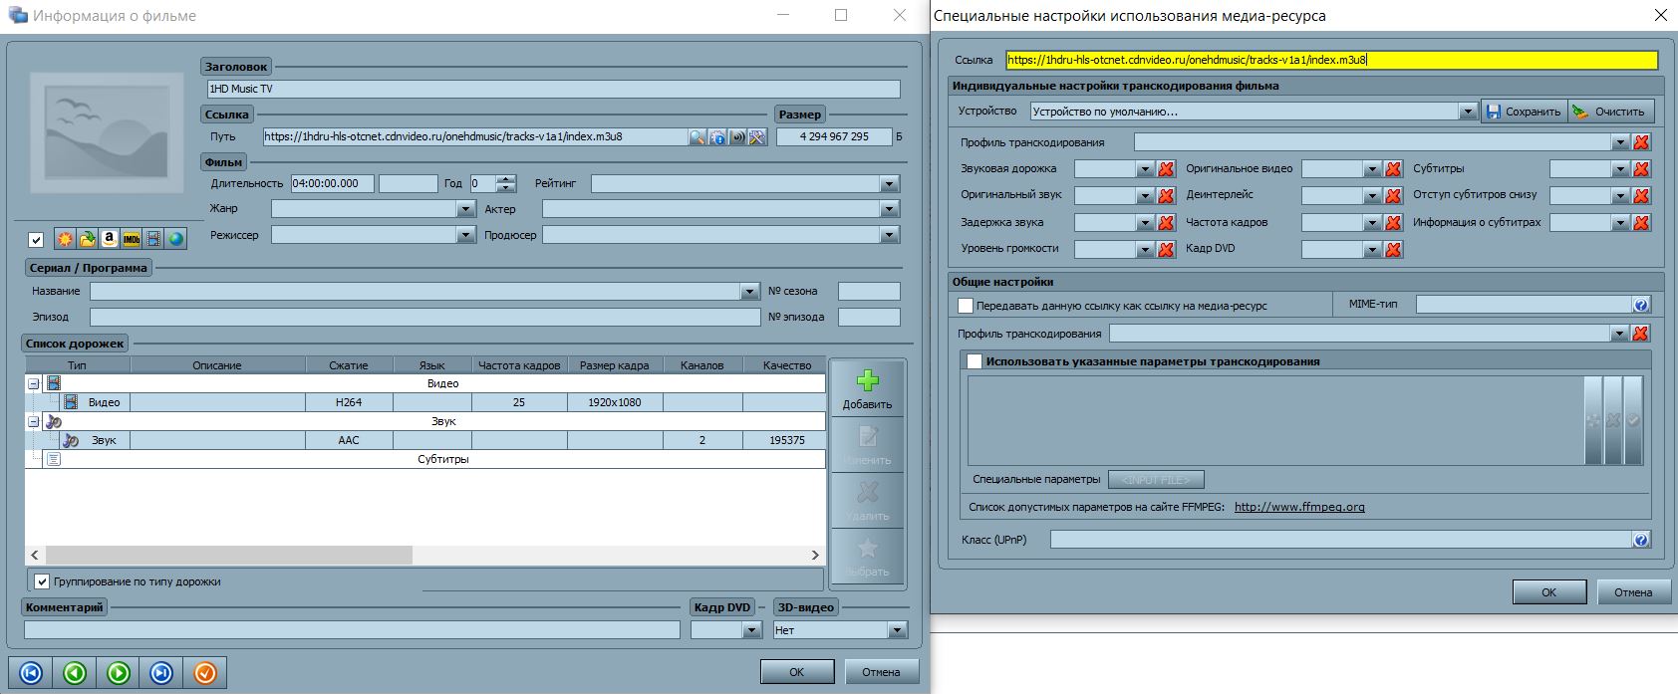Click the help icon beside MIME-тип
Image resolution: width=1678 pixels, height=694 pixels.
(x=1640, y=305)
